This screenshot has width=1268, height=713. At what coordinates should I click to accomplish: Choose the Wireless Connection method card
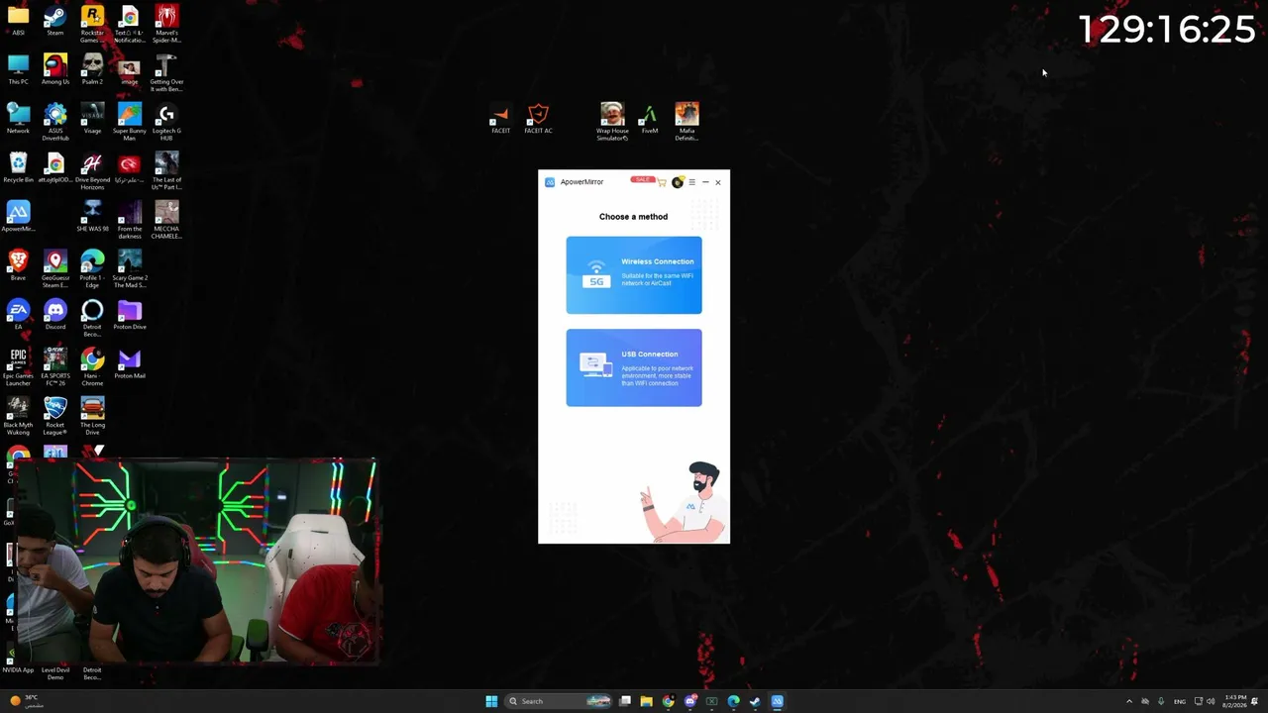coord(634,274)
